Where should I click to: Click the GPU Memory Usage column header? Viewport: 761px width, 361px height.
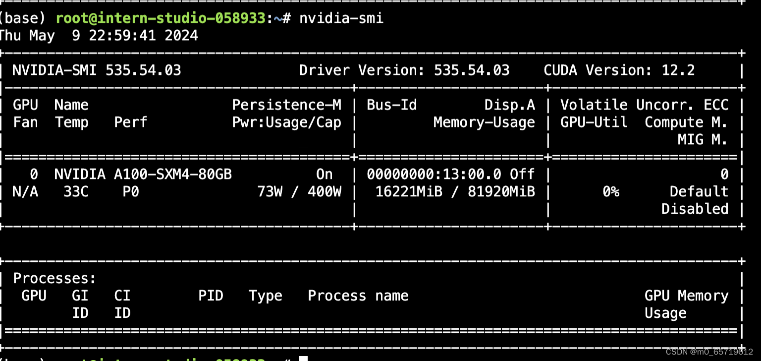point(687,296)
